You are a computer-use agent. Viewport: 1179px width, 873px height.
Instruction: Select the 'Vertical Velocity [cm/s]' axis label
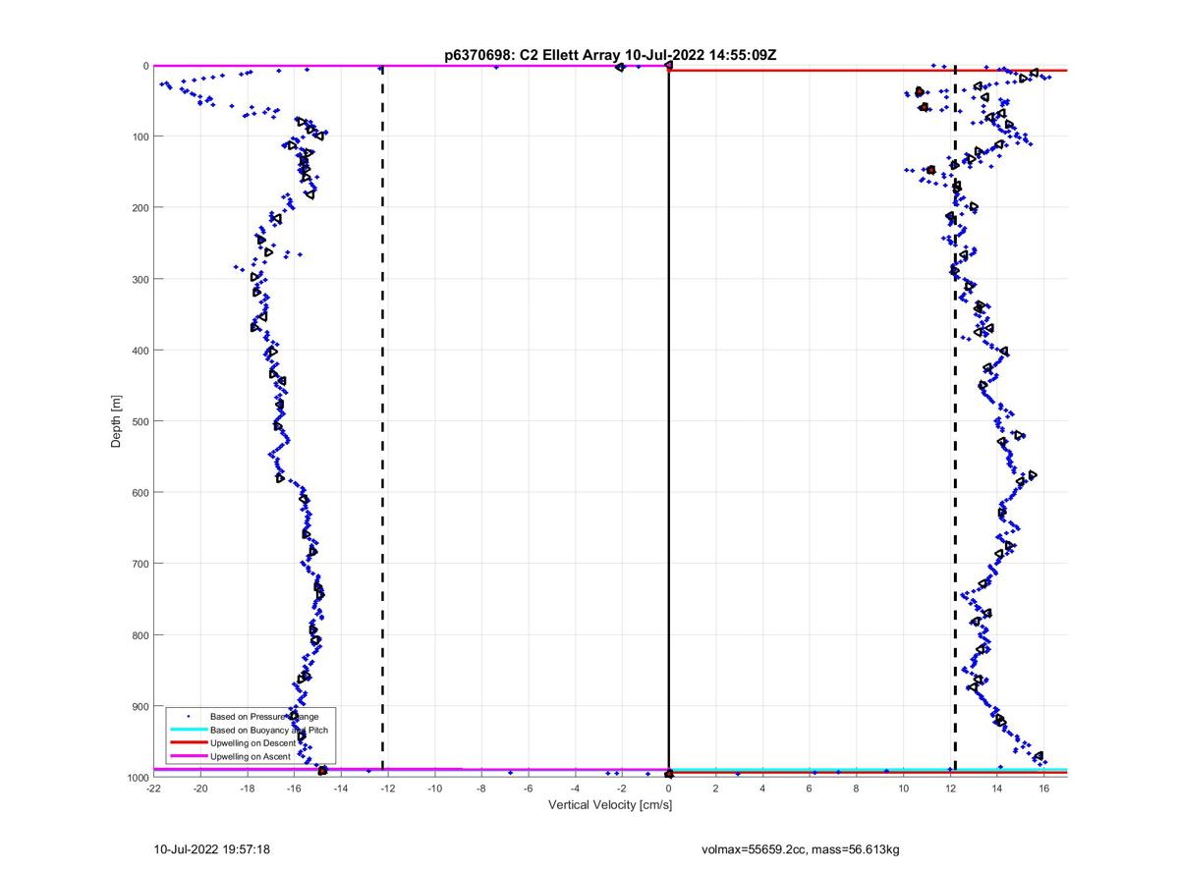coord(609,804)
